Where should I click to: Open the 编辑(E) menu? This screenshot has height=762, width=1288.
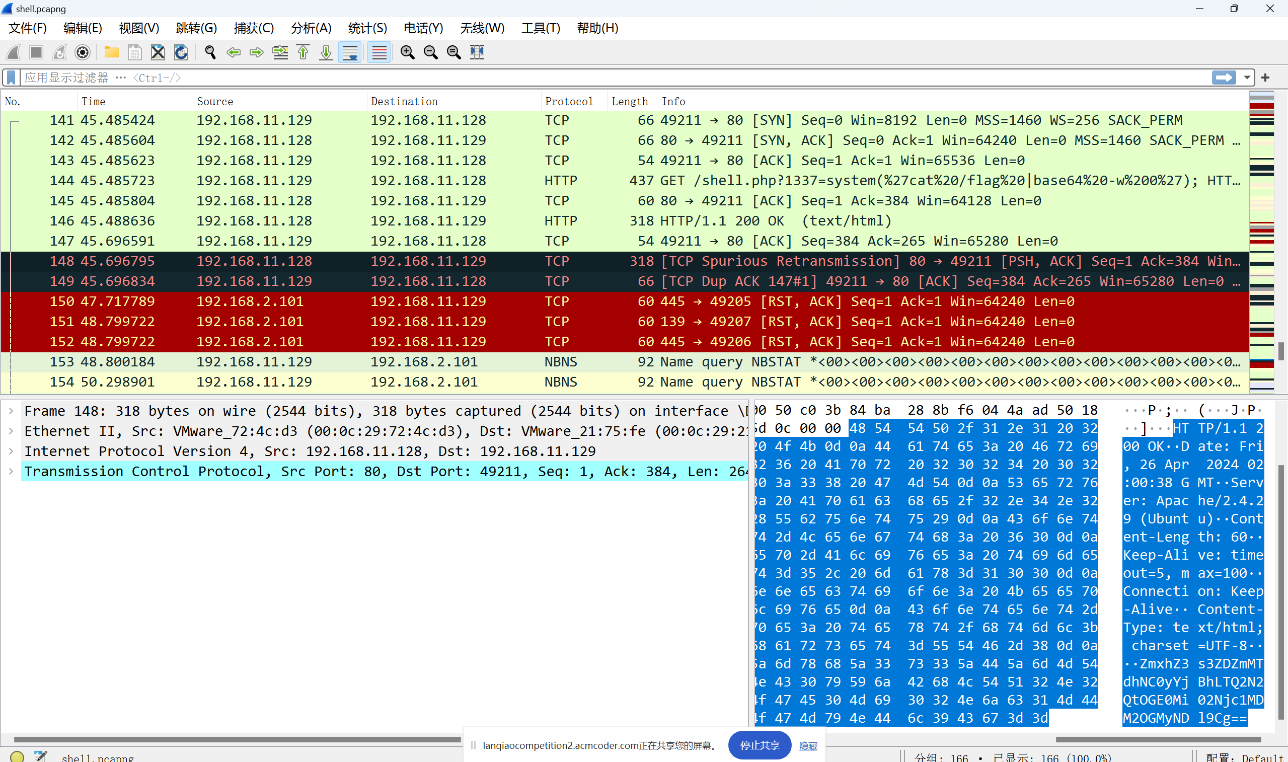click(83, 28)
